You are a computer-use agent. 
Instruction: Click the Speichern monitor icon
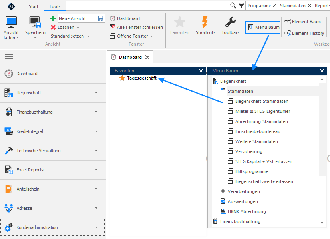pyautogui.click(x=35, y=22)
